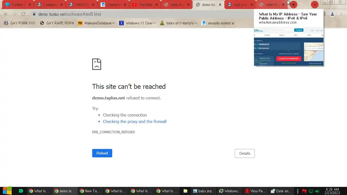Open the Windows taskbar item with monitor icon
347x195 pixels.
tap(229, 191)
